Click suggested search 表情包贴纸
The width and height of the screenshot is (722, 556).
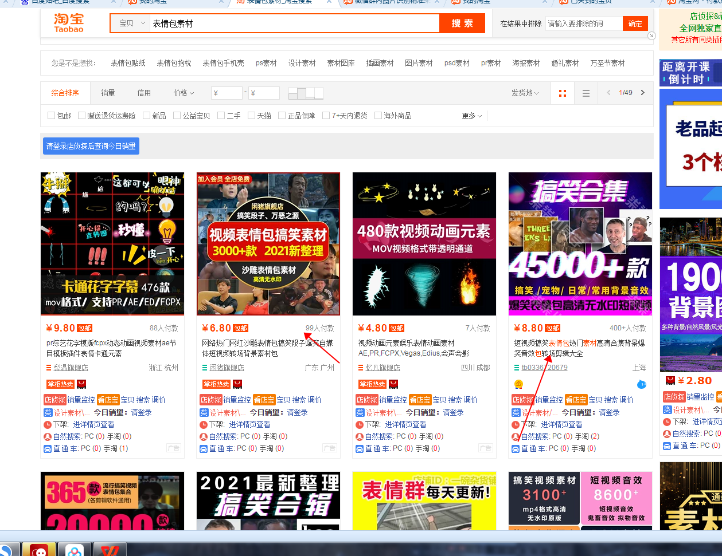[x=128, y=63]
